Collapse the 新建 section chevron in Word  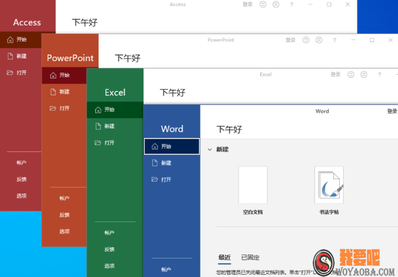point(210,150)
